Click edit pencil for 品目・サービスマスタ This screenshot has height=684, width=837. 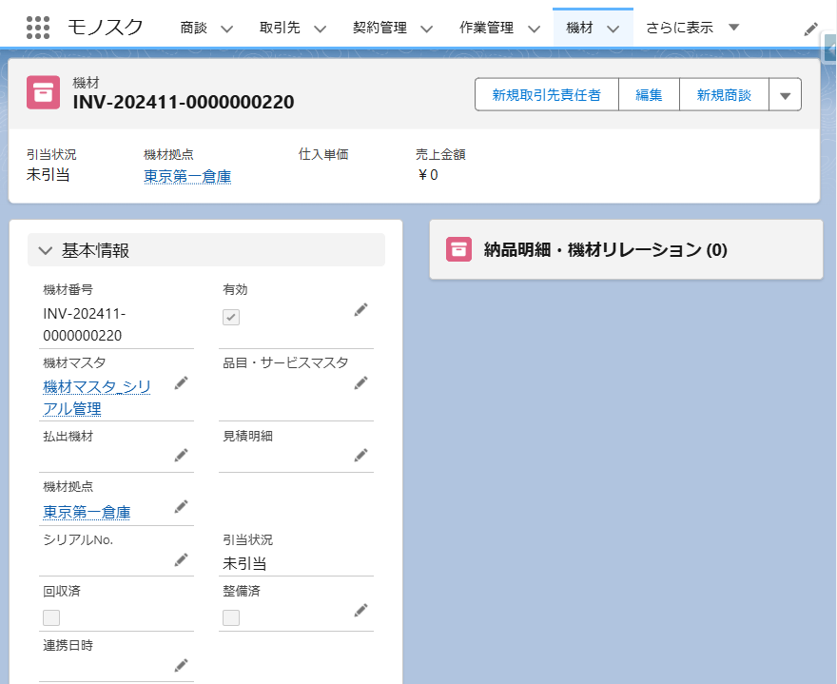coord(360,382)
